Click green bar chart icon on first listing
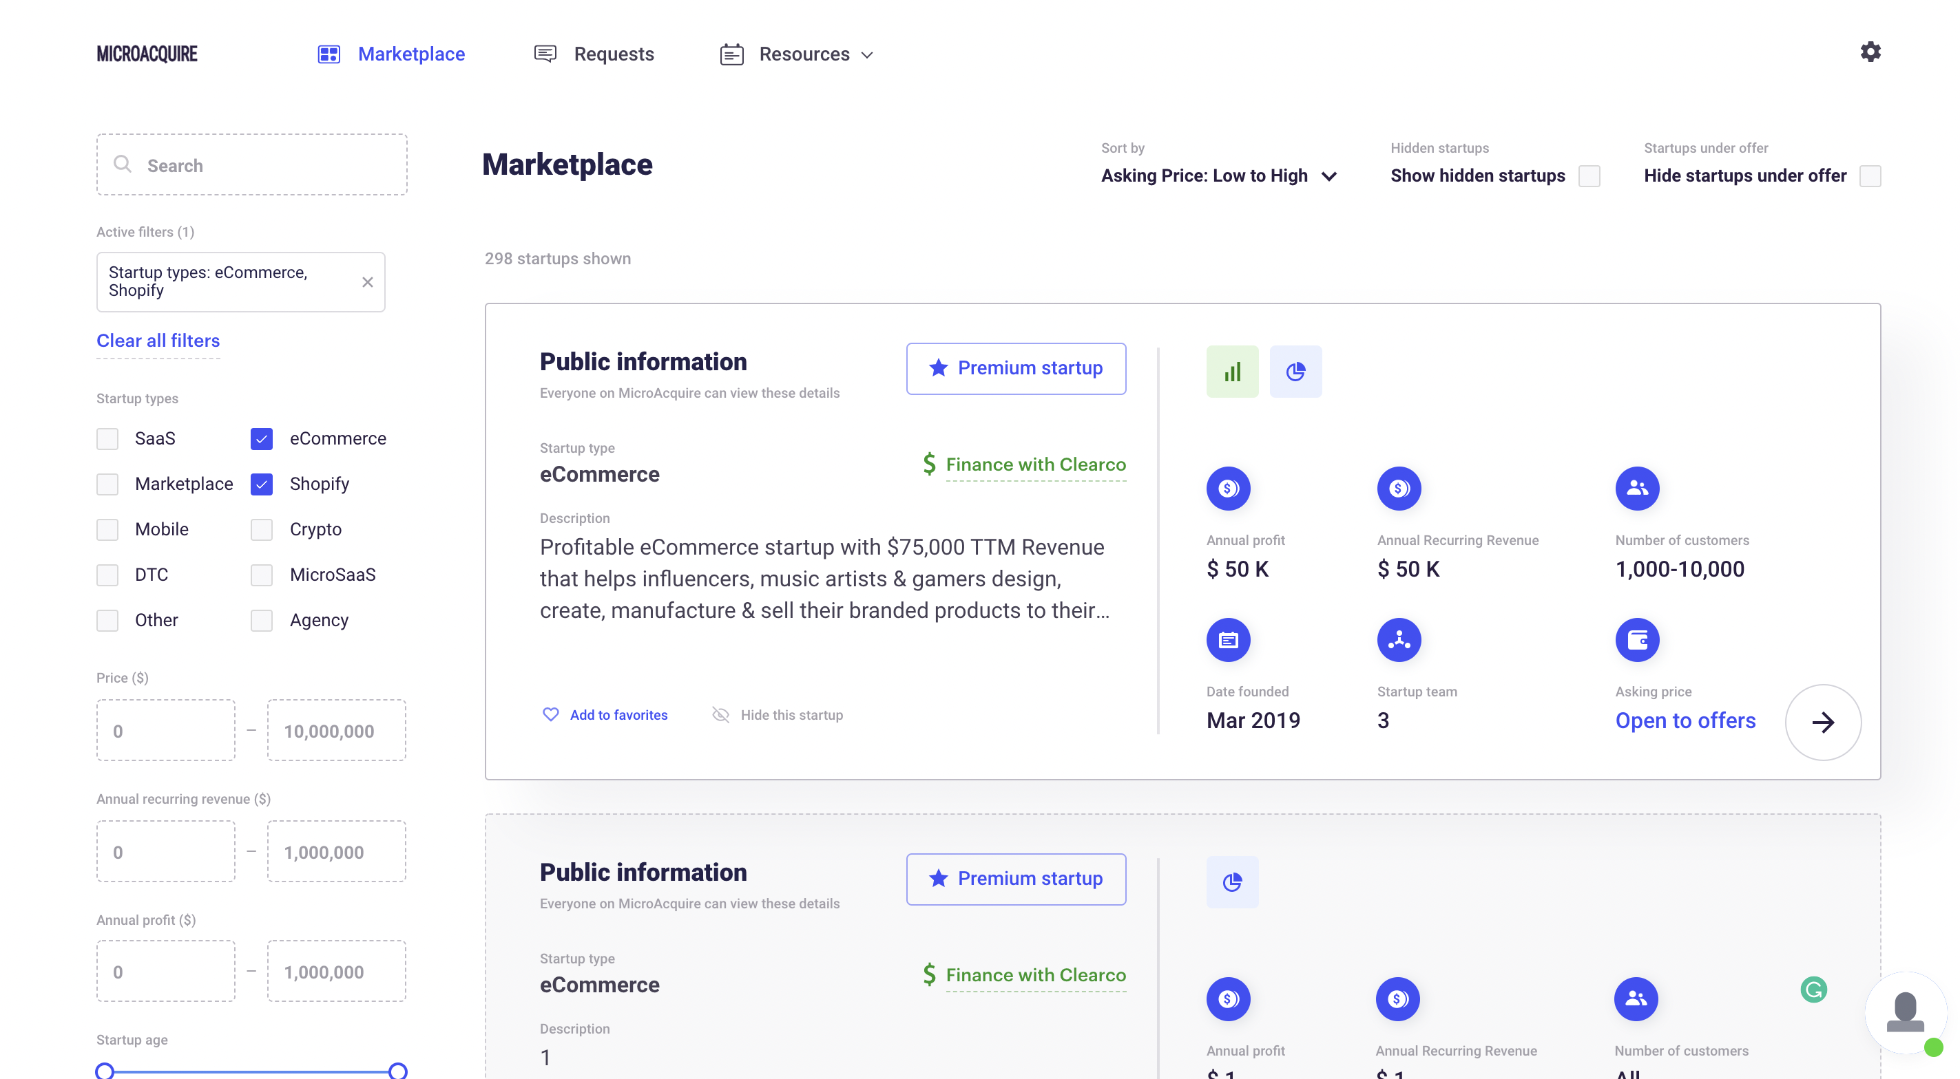Viewport: 1960px width, 1079px height. point(1232,371)
